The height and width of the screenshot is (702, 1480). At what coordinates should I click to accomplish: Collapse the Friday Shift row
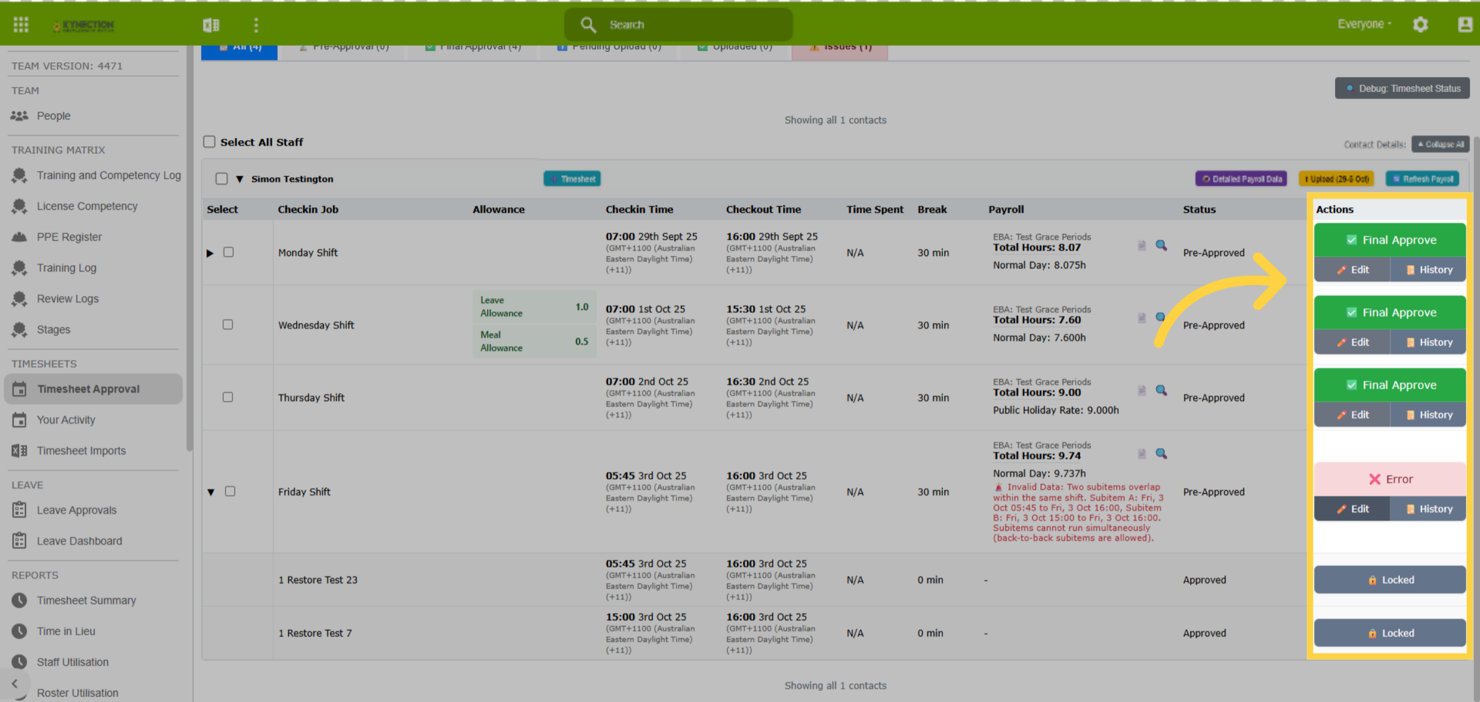pyautogui.click(x=211, y=492)
